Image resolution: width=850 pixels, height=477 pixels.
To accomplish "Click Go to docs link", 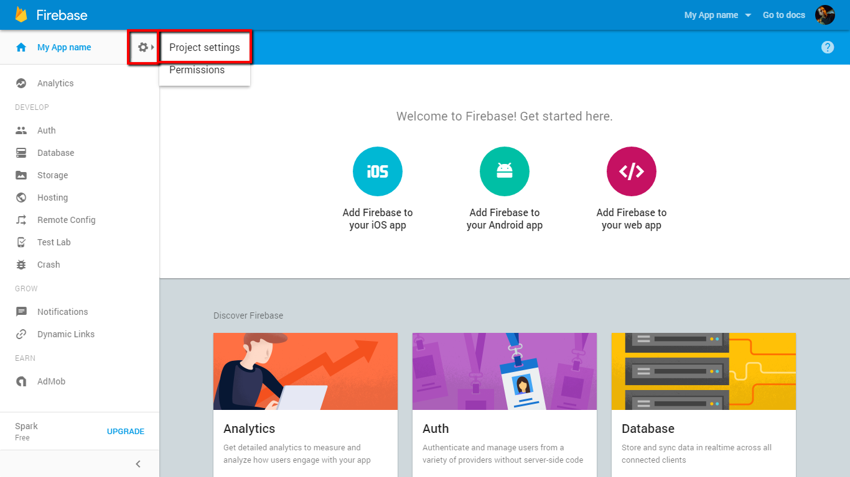I will (x=783, y=15).
